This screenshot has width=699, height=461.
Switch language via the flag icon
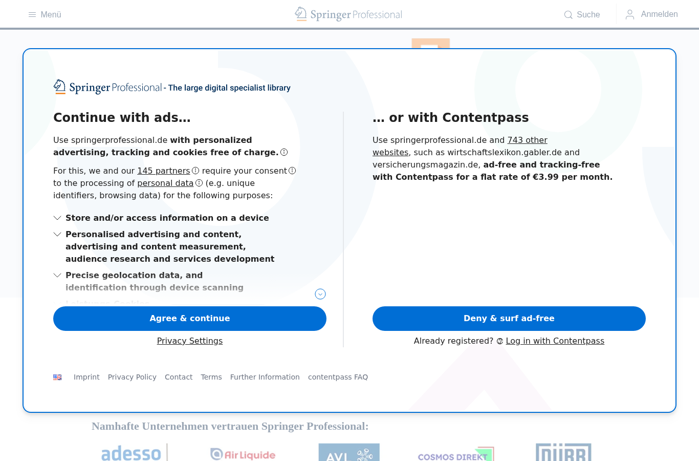(57, 377)
